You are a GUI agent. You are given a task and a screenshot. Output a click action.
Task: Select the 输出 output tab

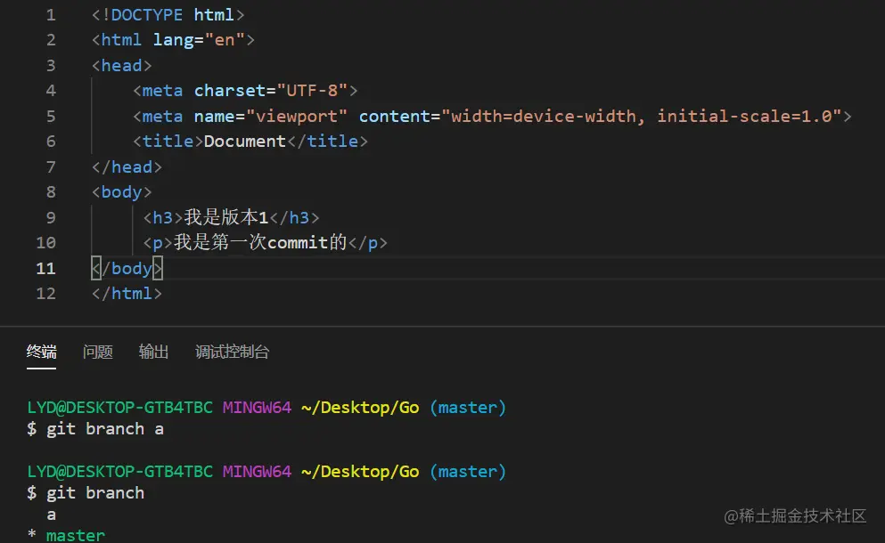(153, 352)
